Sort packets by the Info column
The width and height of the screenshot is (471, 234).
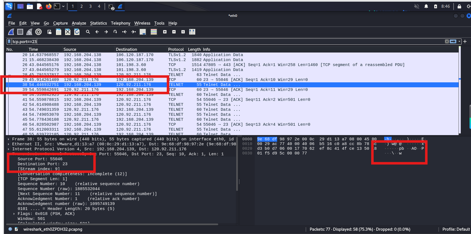pyautogui.click(x=330, y=49)
